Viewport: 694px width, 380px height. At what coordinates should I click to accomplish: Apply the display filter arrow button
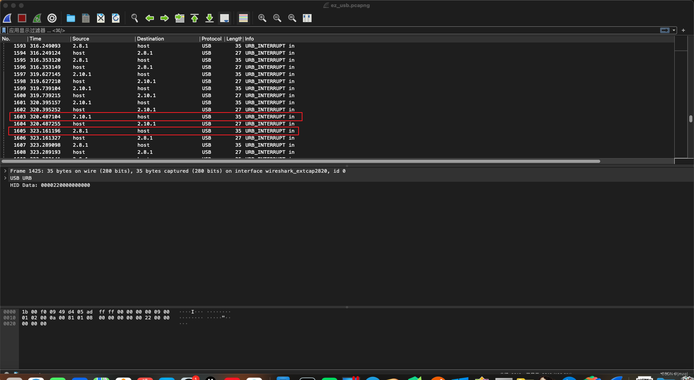665,30
